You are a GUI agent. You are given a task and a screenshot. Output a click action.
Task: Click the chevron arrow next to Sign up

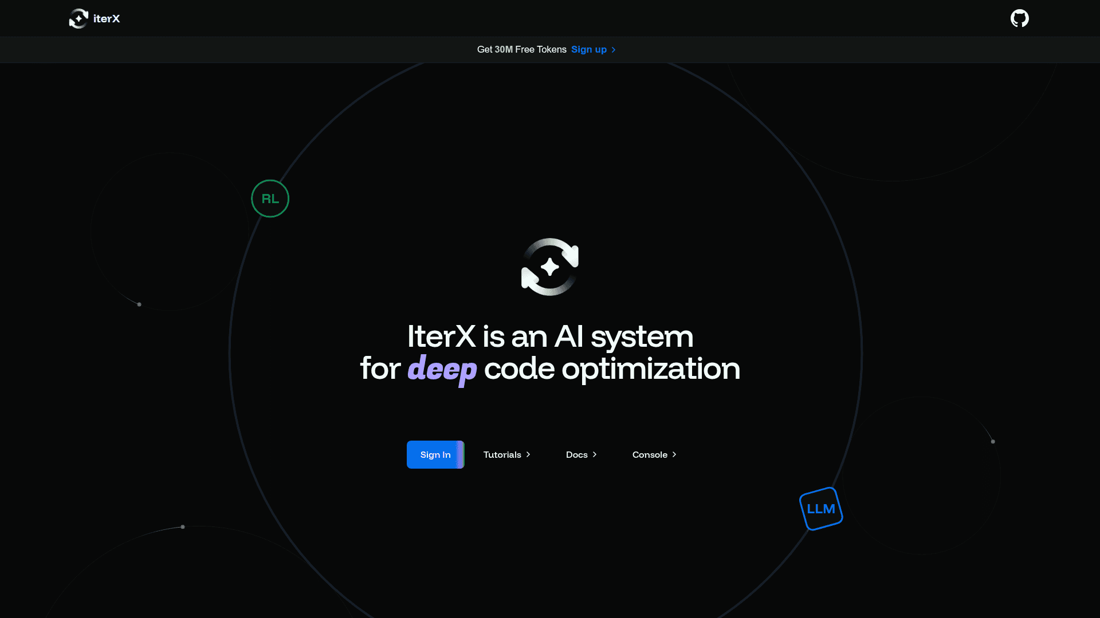coord(613,50)
